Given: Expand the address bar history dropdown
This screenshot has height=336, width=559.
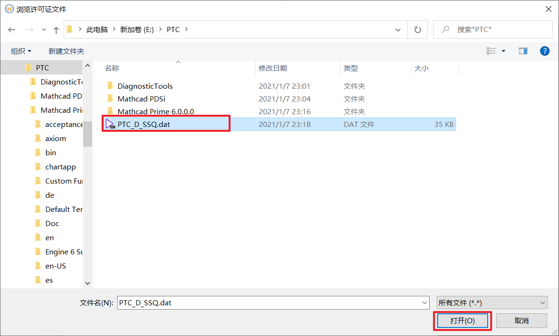Looking at the screenshot, I should 398,30.
